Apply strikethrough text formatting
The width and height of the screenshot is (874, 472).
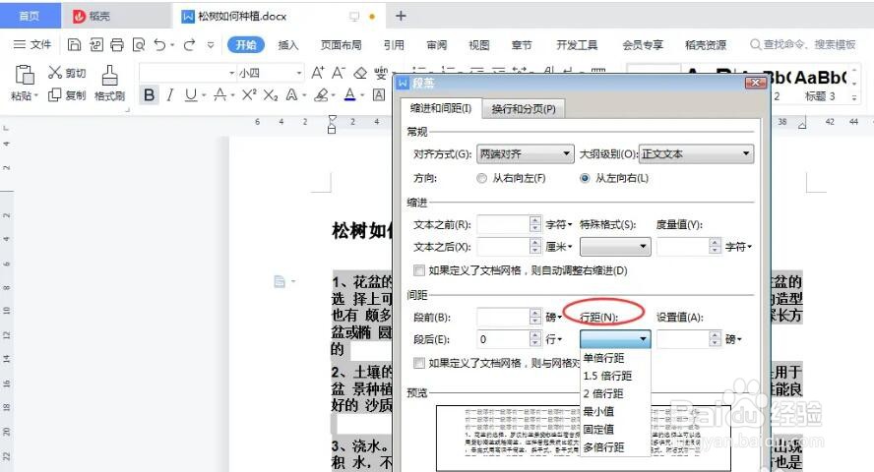[x=220, y=95]
